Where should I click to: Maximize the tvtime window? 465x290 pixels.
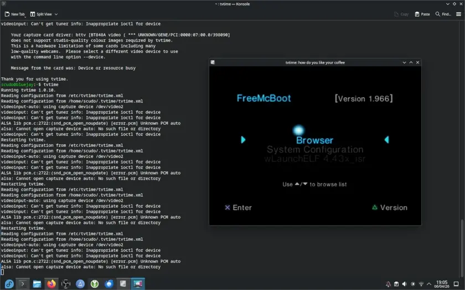click(x=411, y=62)
